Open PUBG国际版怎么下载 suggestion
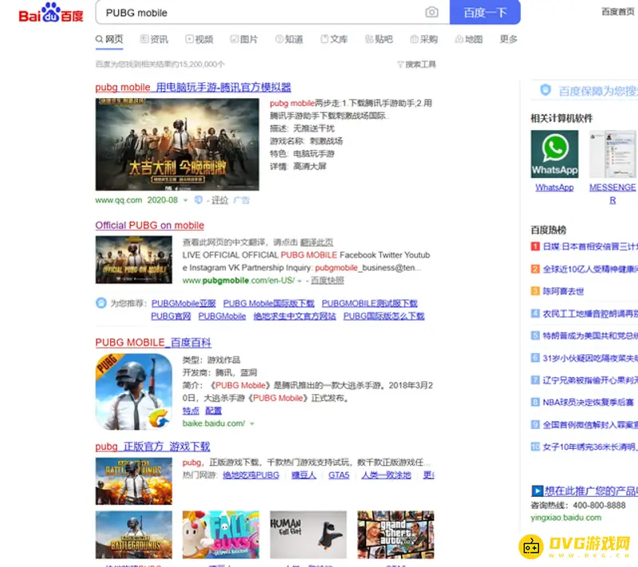Screen dimensions: 638x567 [x=384, y=316]
